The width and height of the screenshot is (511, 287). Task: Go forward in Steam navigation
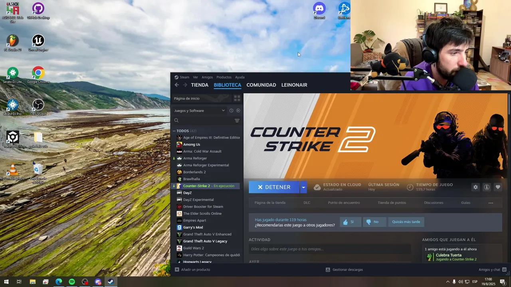tap(185, 85)
